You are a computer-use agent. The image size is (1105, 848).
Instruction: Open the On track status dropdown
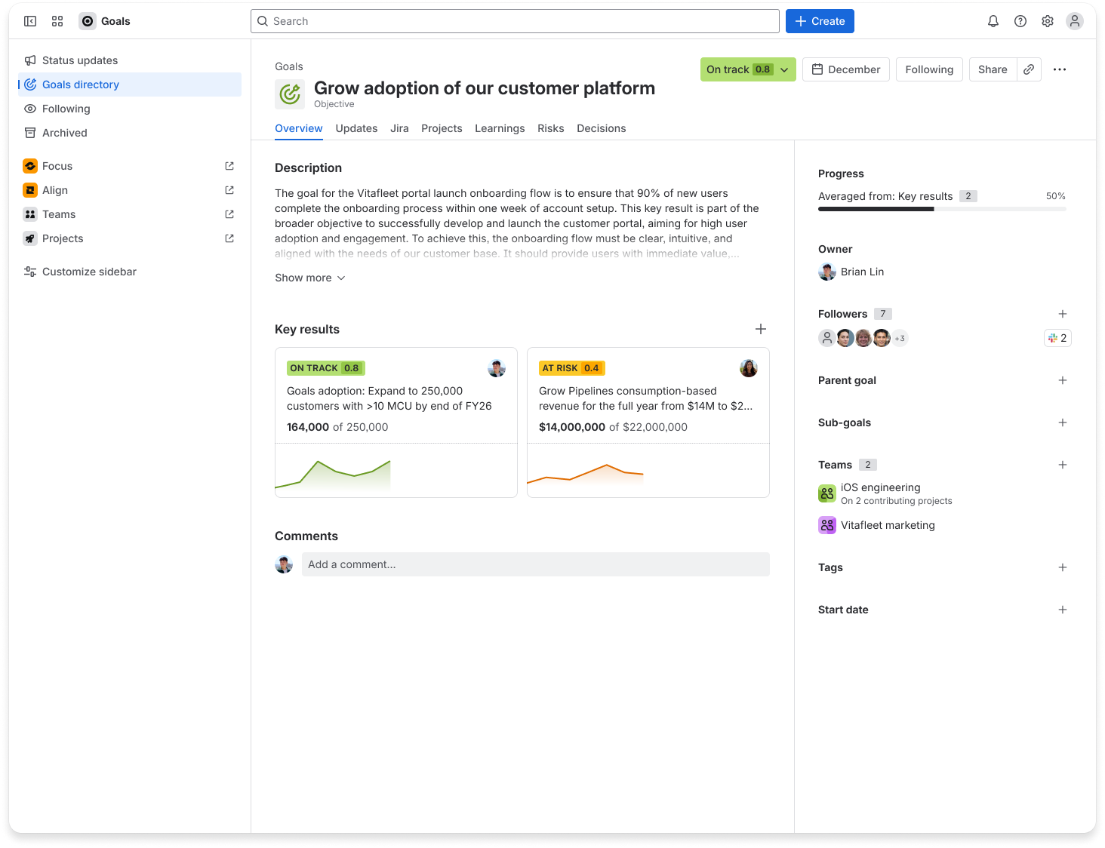[747, 69]
